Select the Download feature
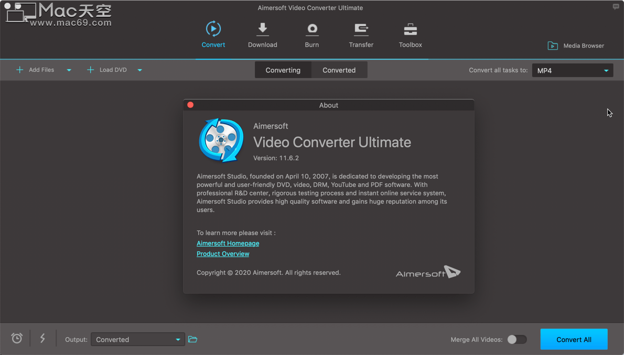Image resolution: width=624 pixels, height=355 pixels. pyautogui.click(x=262, y=34)
